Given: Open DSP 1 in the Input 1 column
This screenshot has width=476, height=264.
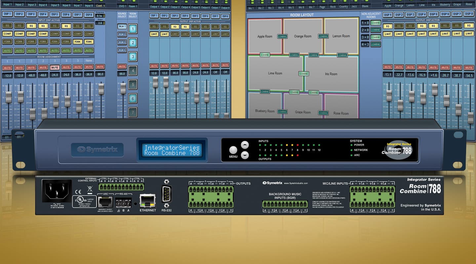Looking at the screenshot, I should point(8,14).
